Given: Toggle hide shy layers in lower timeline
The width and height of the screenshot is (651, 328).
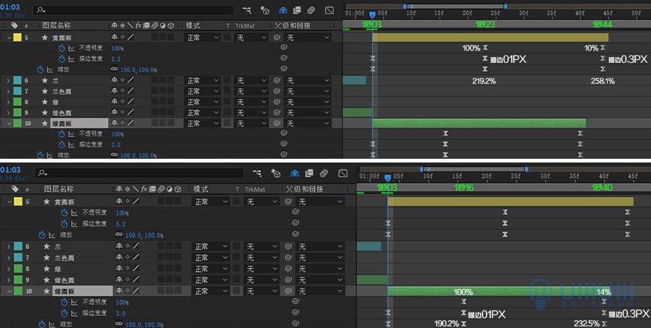Looking at the screenshot, I should pos(295,173).
